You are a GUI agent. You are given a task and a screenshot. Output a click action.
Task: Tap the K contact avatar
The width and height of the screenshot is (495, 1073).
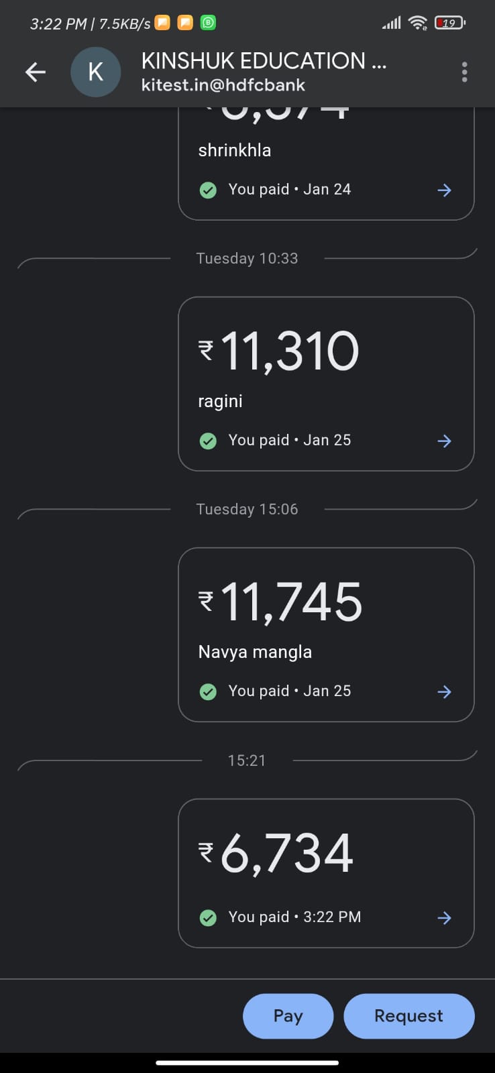point(96,72)
